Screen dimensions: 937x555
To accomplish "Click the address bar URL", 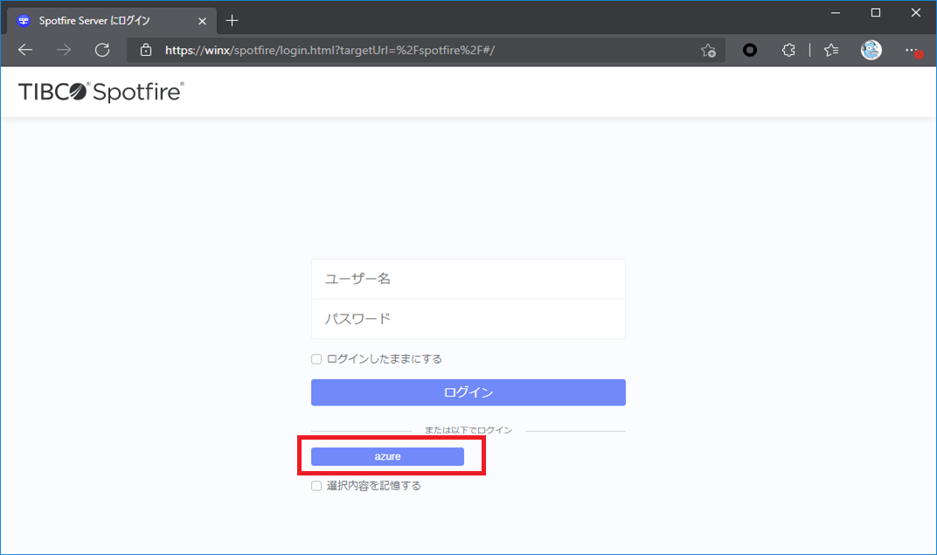I will tap(330, 50).
